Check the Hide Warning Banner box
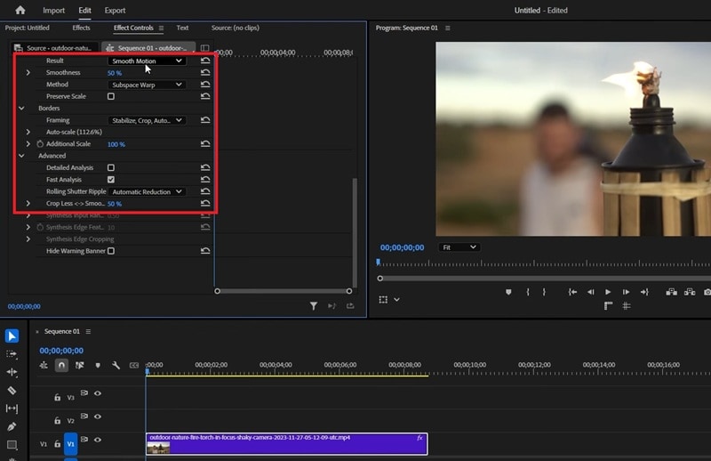Screen dimensions: 711x461 pyautogui.click(x=111, y=251)
